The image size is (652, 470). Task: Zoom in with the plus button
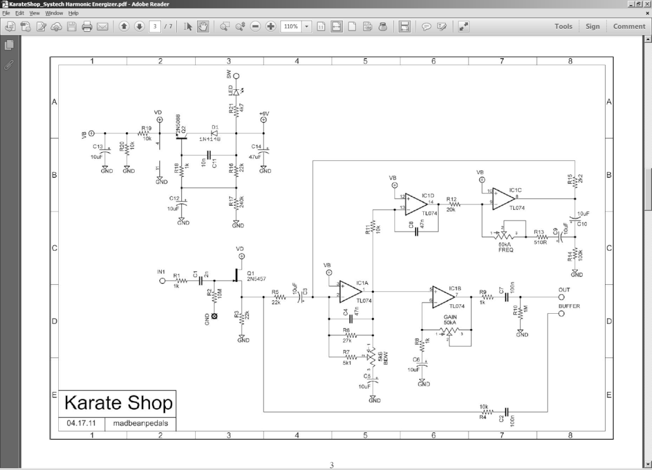click(x=270, y=26)
